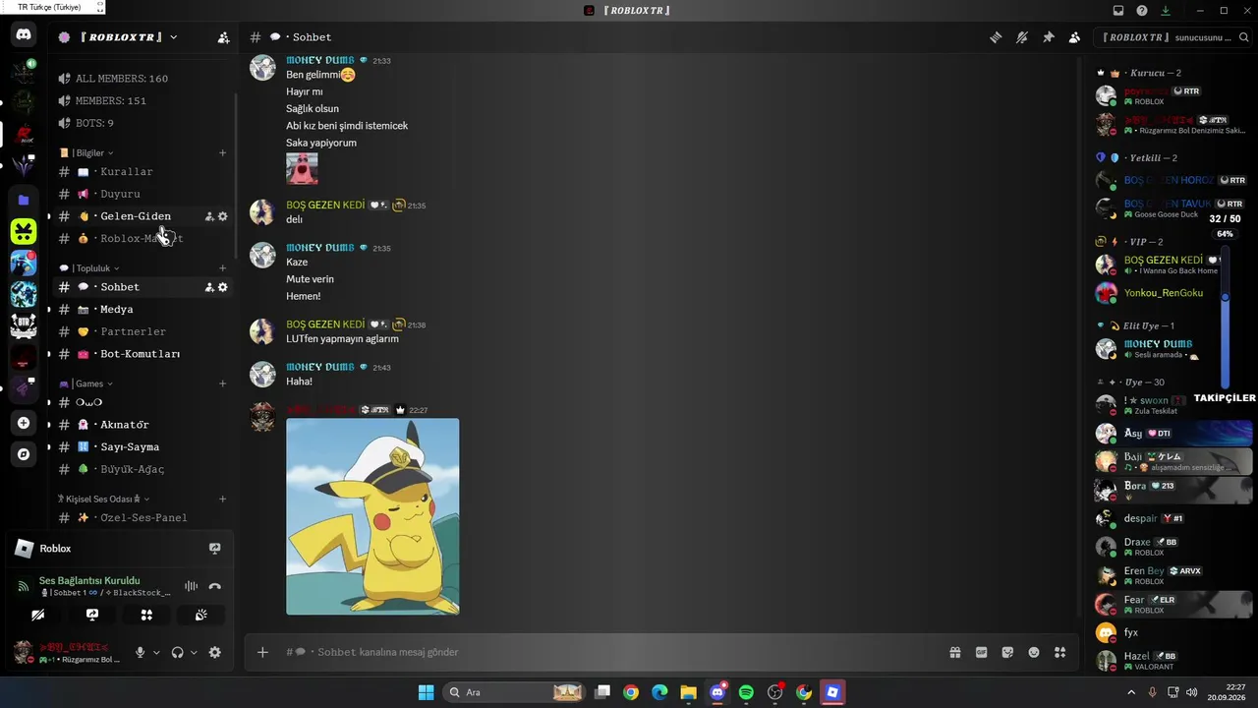Open the GIF picker
The image size is (1258, 708).
[981, 652]
